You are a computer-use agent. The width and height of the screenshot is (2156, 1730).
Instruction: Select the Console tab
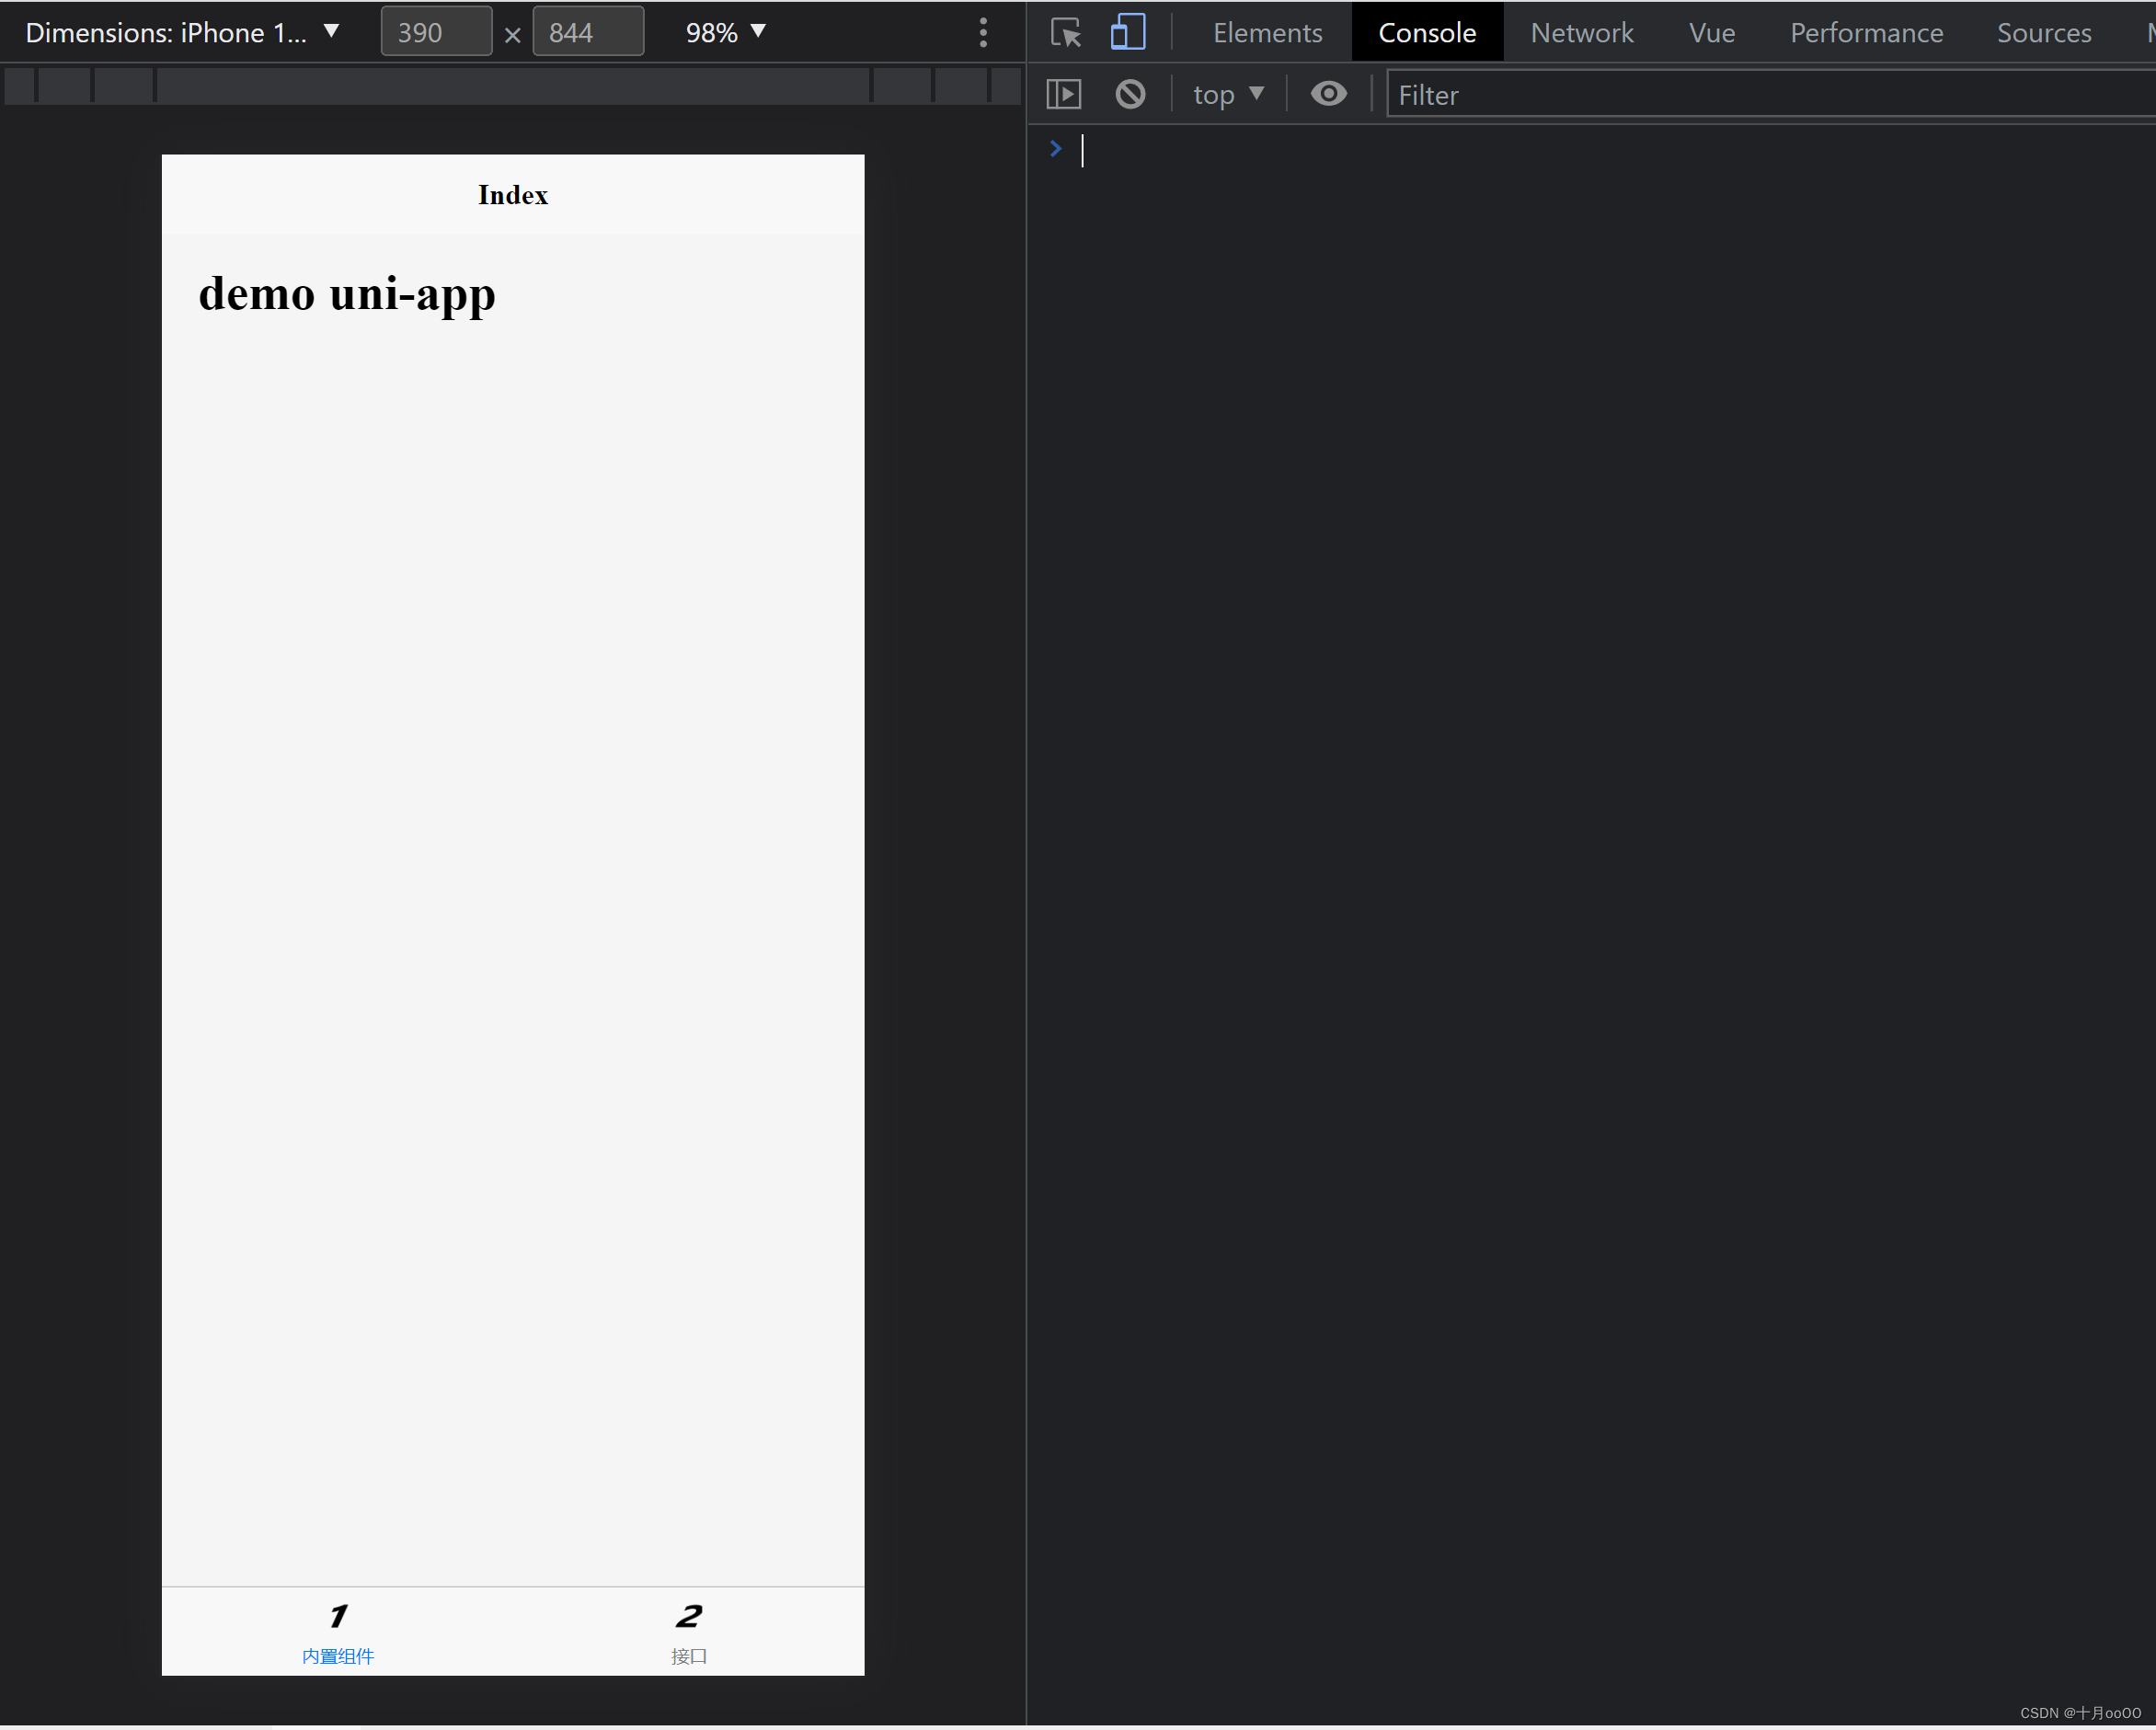click(1427, 33)
